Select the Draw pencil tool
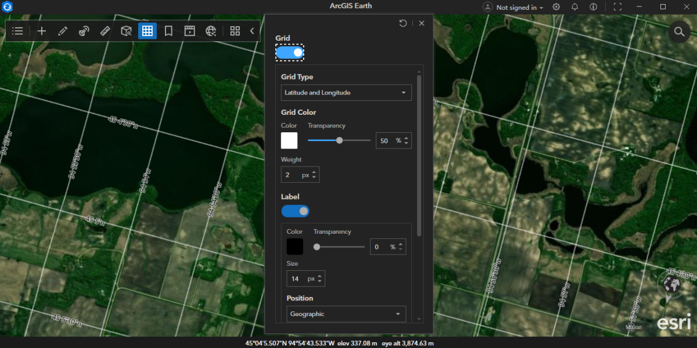Image resolution: width=697 pixels, height=348 pixels. click(63, 31)
